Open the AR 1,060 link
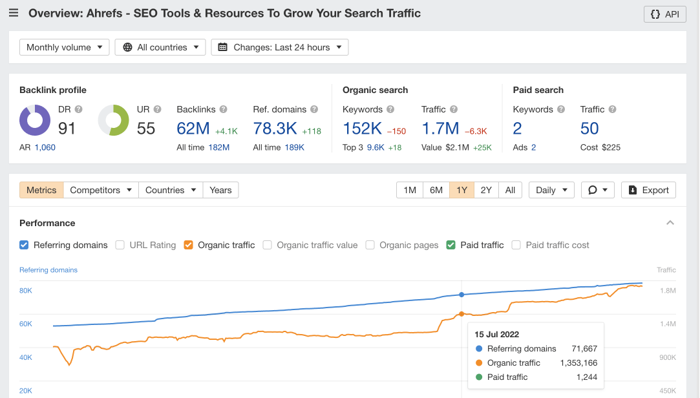Viewport: 700px width, 398px height. coord(45,147)
